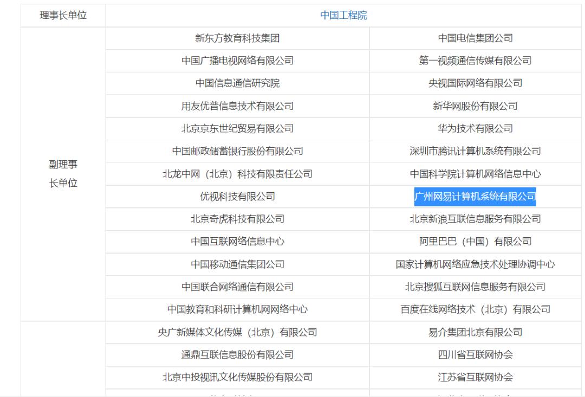Viewport: 585px width, 397px height.
Task: Select 北京奇虎科技有限公司
Action: [237, 219]
